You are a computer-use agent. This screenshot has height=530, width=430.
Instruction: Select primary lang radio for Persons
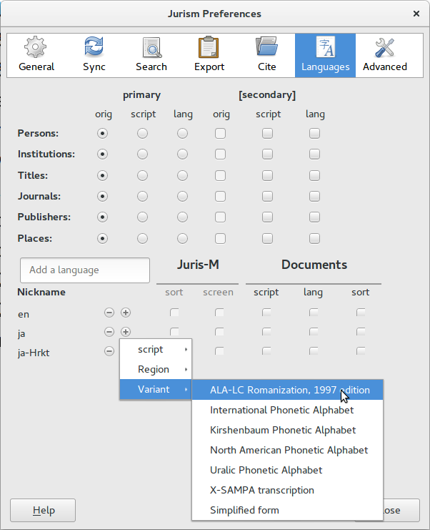tap(182, 133)
